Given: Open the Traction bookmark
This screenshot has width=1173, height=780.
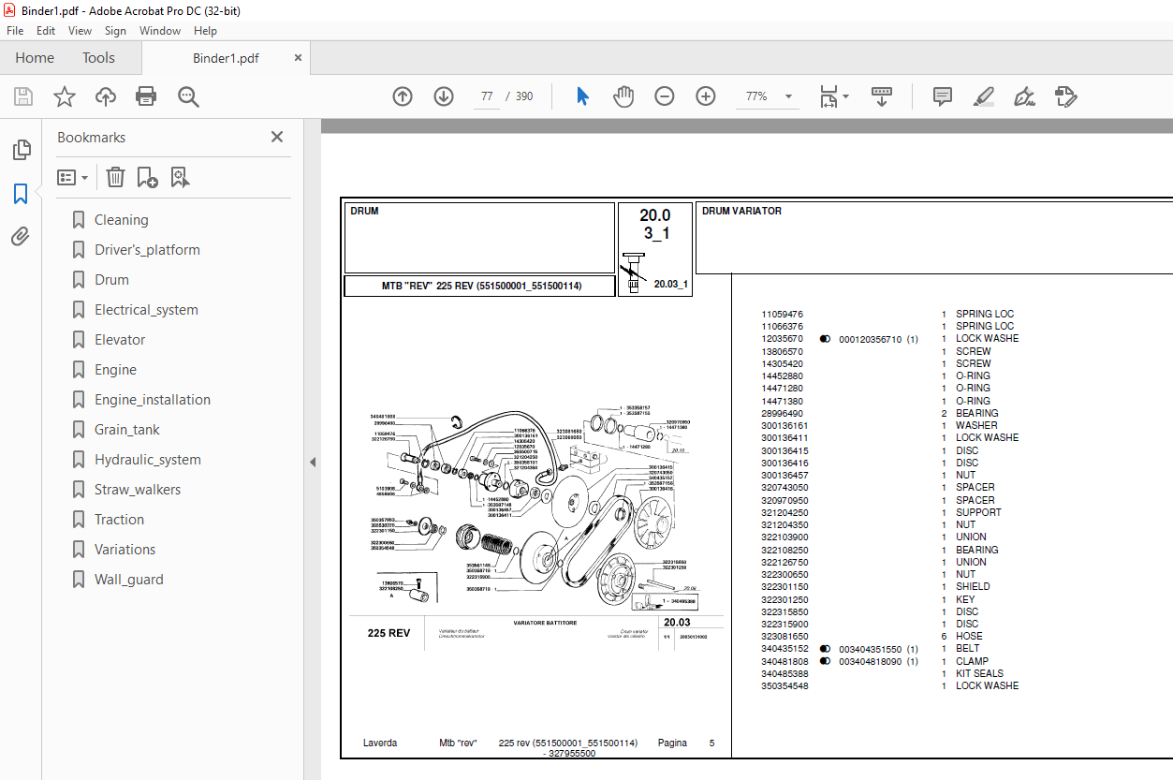Looking at the screenshot, I should click(119, 520).
